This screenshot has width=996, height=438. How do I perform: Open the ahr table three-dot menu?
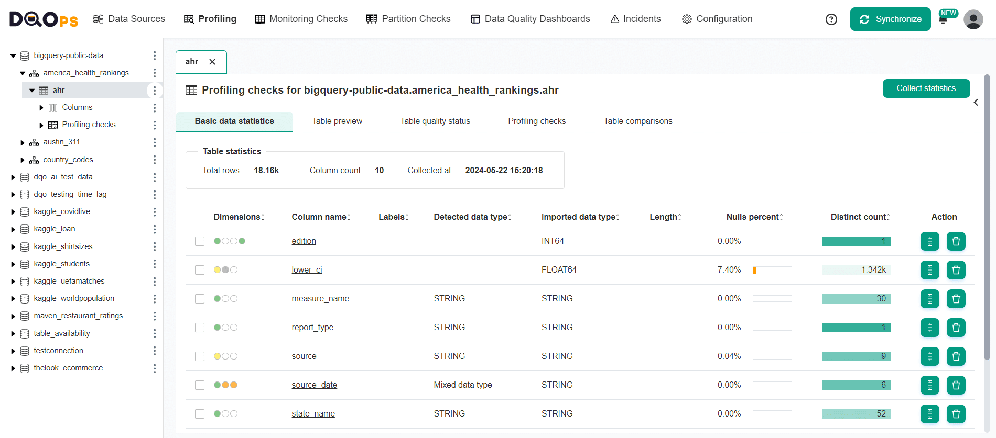[155, 91]
